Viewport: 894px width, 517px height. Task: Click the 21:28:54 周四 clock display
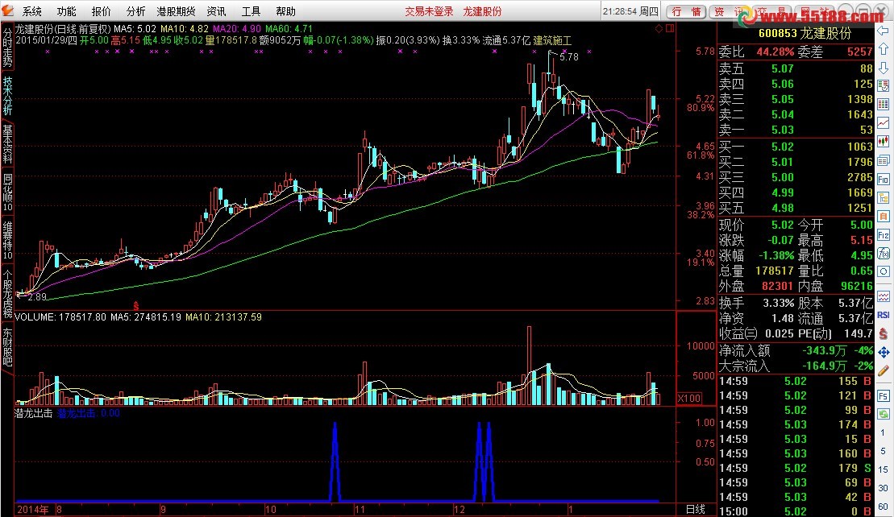(630, 11)
